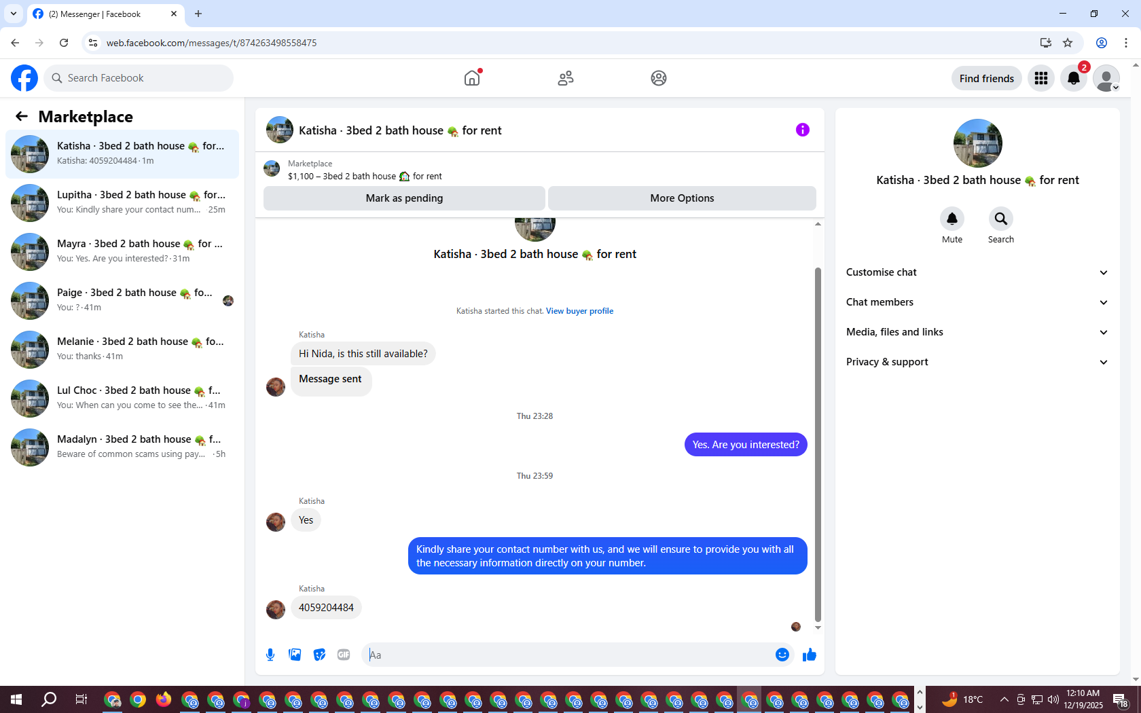Open the account profile avatar menu
This screenshot has height=713, width=1141.
[x=1106, y=78]
